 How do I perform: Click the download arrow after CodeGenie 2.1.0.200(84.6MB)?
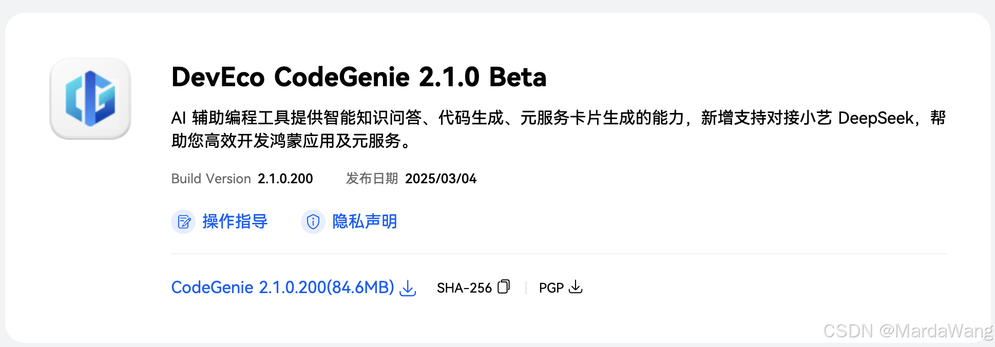[x=408, y=288]
